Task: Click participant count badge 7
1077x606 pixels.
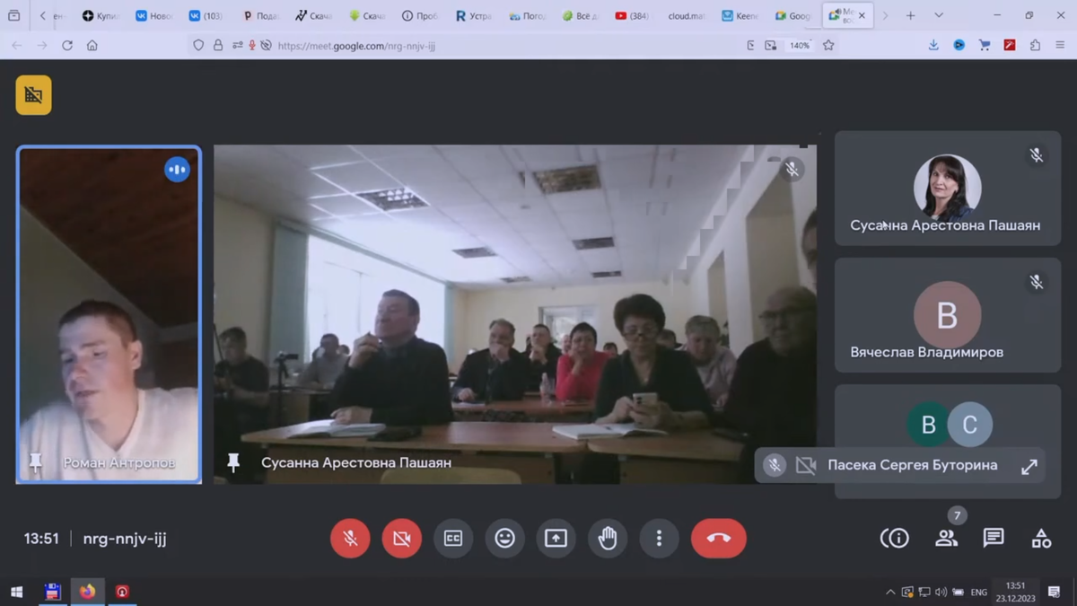Action: click(x=958, y=515)
